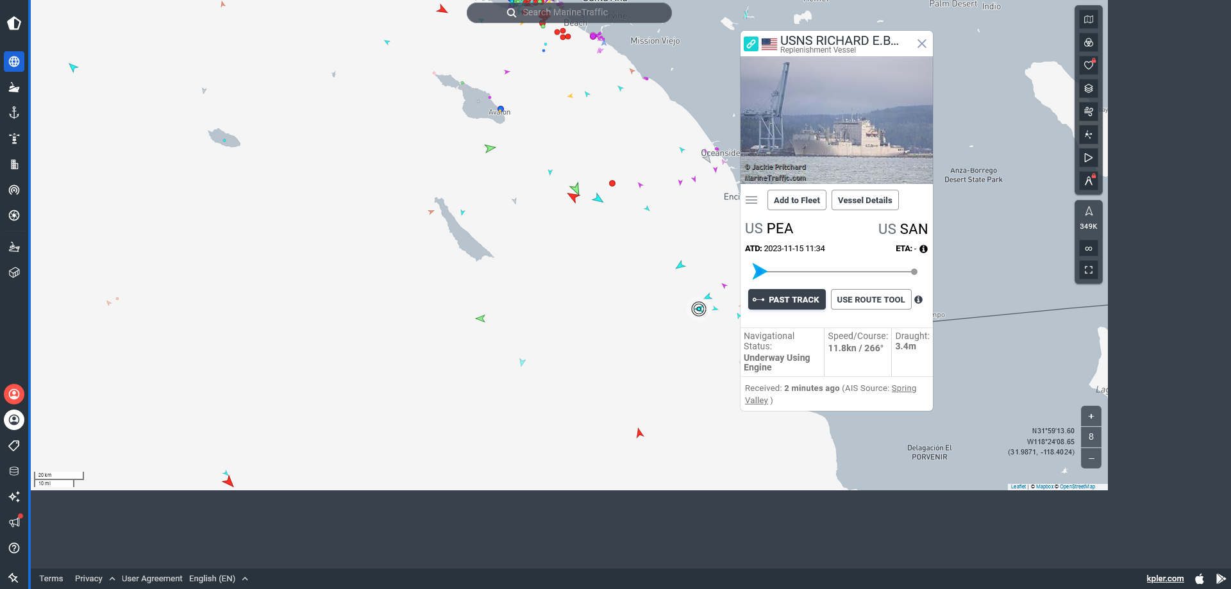Open the map layers stack icon

click(1089, 88)
